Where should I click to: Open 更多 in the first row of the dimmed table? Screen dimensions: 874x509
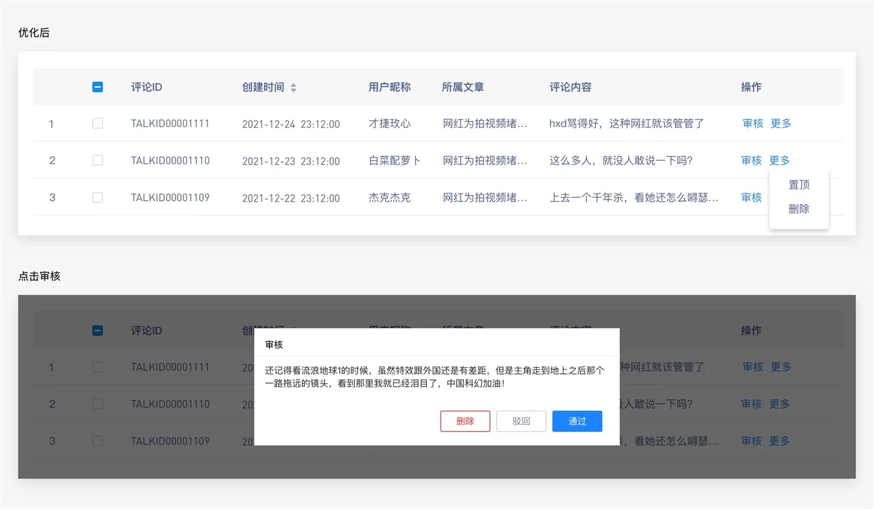(781, 367)
